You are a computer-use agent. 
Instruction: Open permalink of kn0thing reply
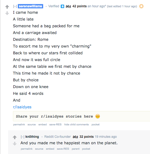(x=27, y=149)
